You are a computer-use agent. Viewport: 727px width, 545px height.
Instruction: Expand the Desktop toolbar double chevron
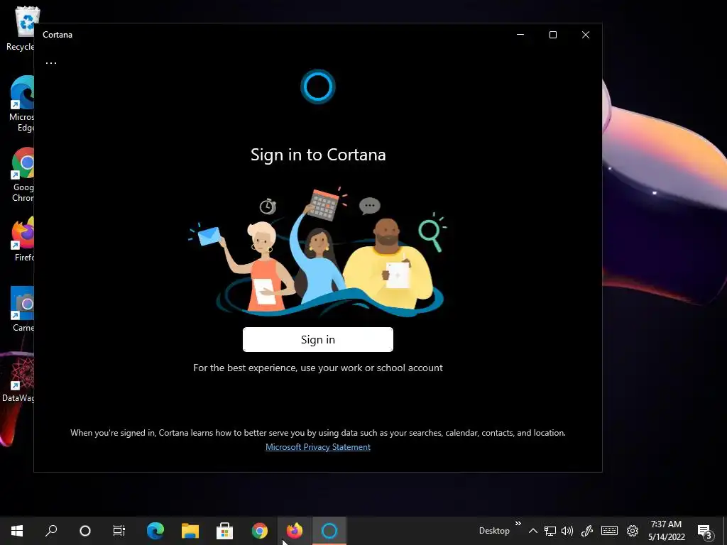point(518,523)
